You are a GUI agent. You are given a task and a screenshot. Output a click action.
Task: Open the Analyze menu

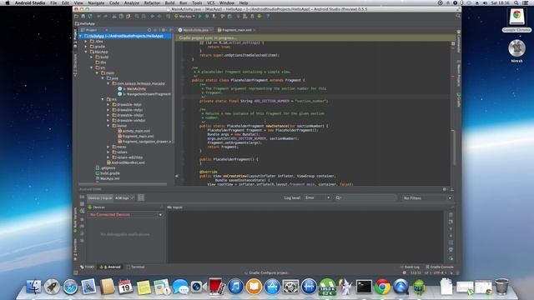(x=132, y=2)
